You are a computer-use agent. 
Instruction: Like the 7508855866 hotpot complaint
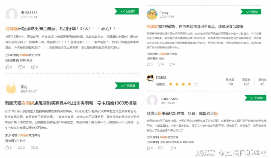149,148
